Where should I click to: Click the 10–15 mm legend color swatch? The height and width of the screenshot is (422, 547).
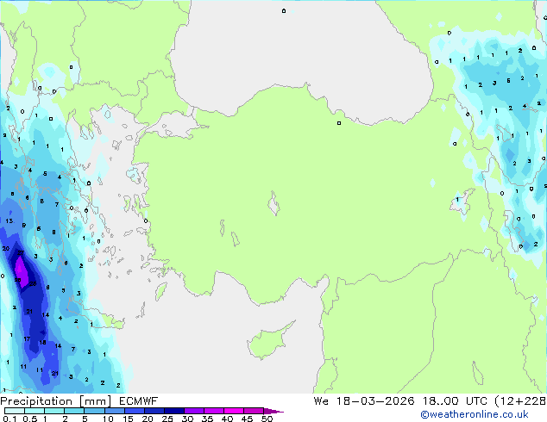coord(114,411)
